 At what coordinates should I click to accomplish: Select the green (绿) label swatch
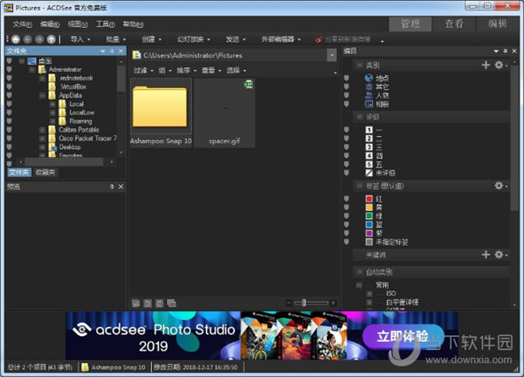point(369,216)
